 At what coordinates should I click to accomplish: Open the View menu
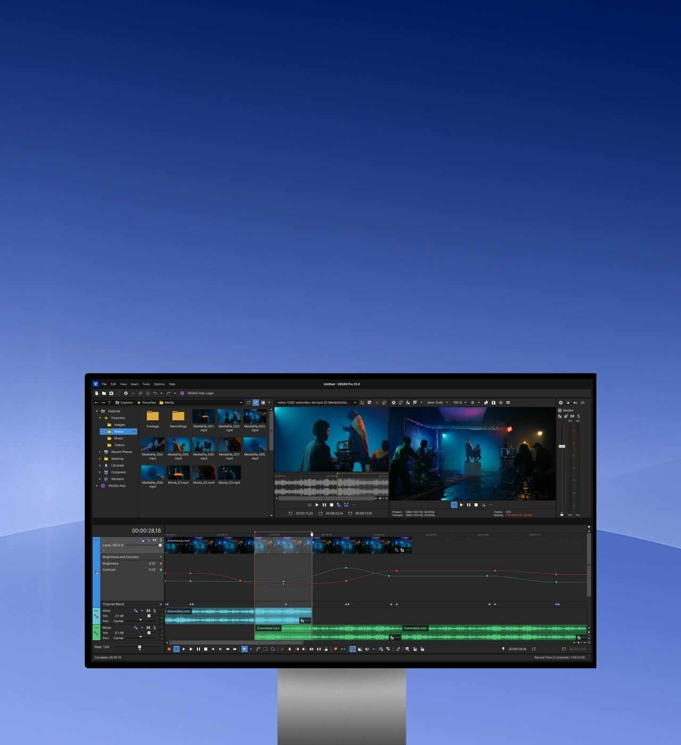[123, 384]
